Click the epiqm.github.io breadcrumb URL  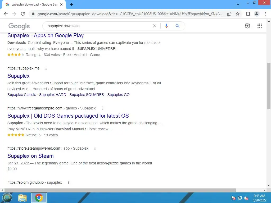[35, 182]
